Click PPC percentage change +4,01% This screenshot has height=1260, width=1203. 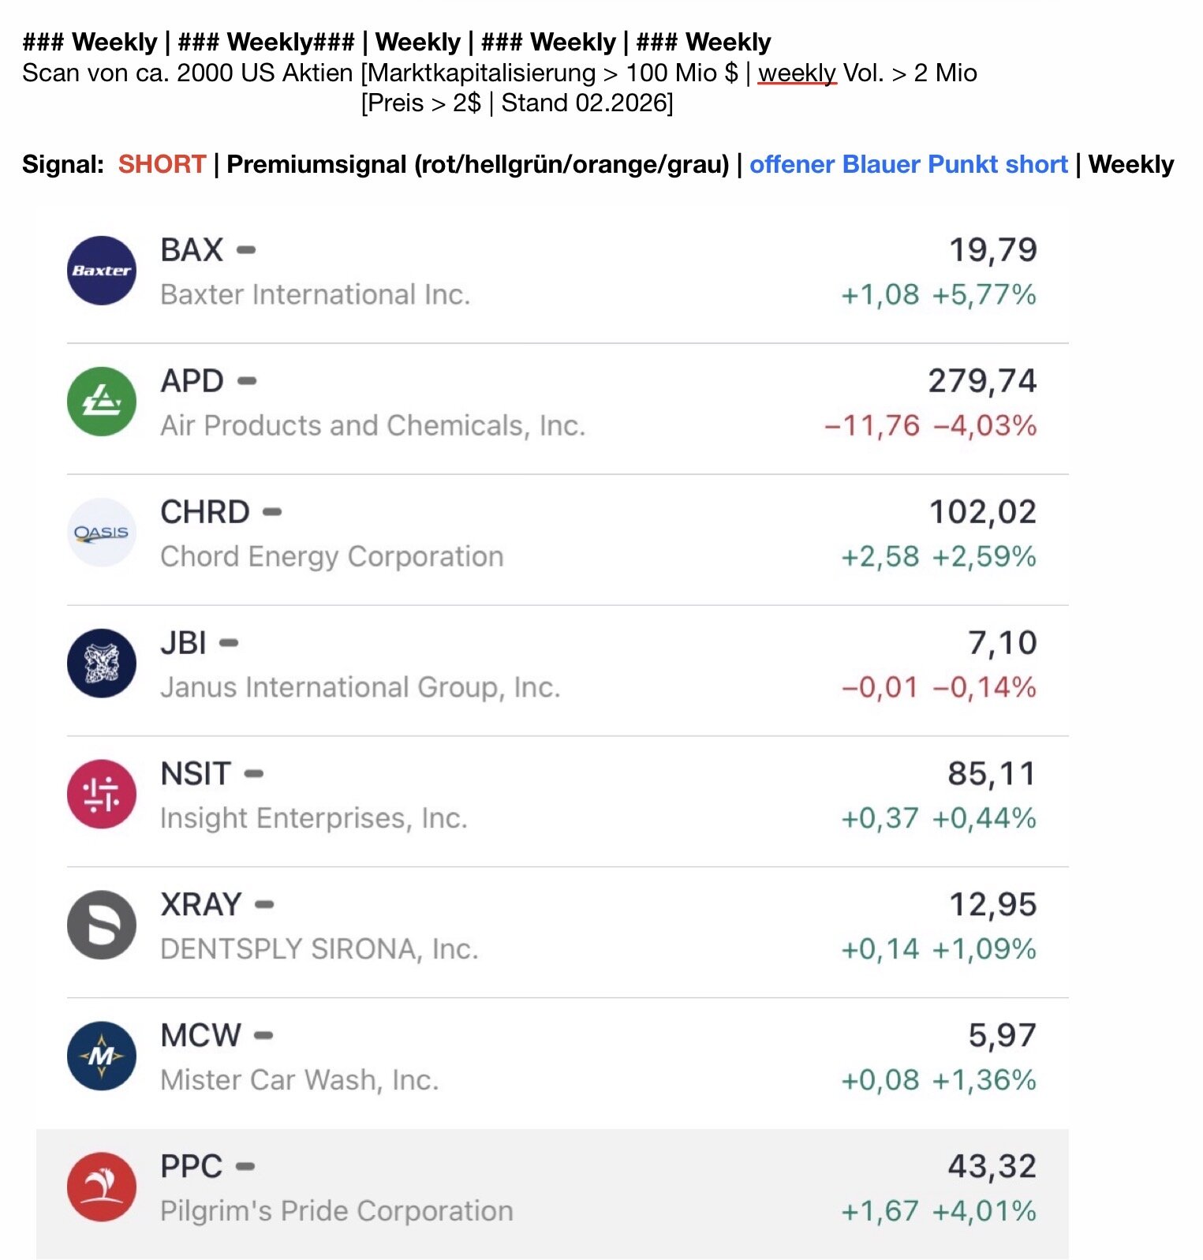(984, 1210)
